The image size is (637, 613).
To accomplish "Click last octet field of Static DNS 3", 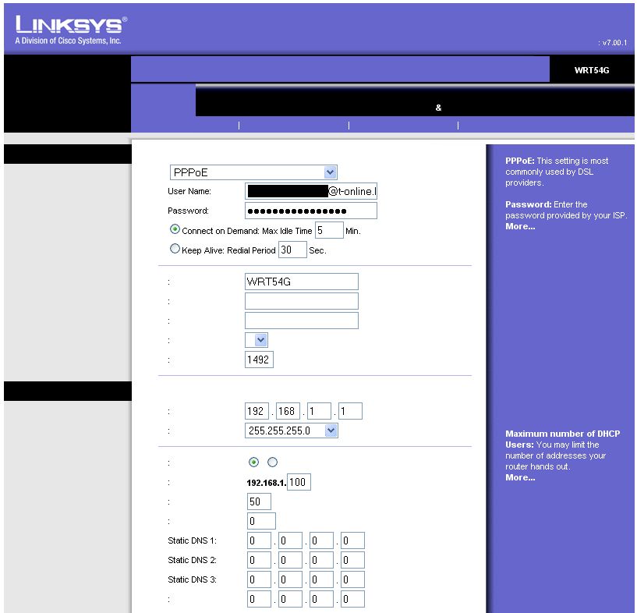I will tap(352, 579).
